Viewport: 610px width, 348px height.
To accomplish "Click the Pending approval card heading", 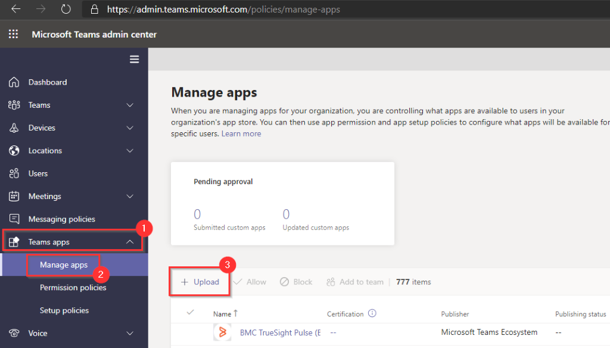I will coord(223,181).
